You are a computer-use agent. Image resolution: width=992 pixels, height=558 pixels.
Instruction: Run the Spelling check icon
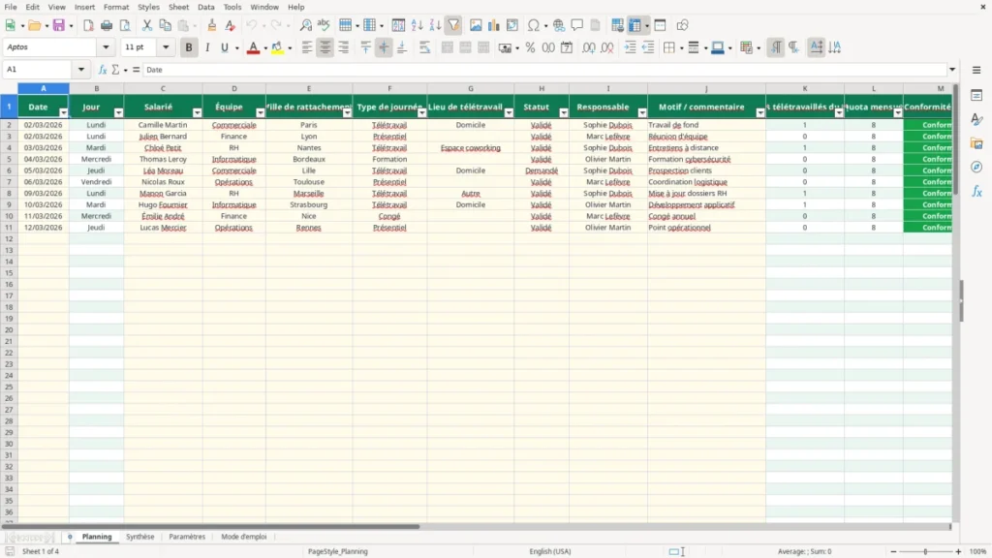[x=324, y=25]
